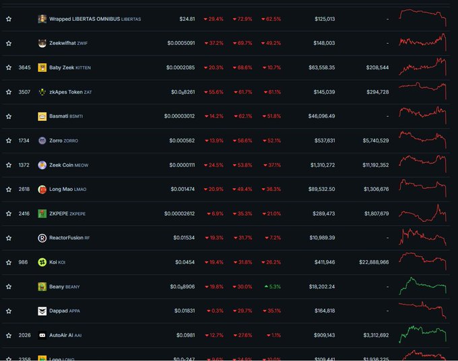458x361 pixels.
Task: Open zkApes Token ZAT details
Action: pos(71,92)
